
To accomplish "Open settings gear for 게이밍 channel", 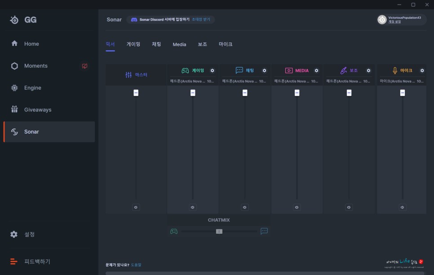I will tap(213, 70).
